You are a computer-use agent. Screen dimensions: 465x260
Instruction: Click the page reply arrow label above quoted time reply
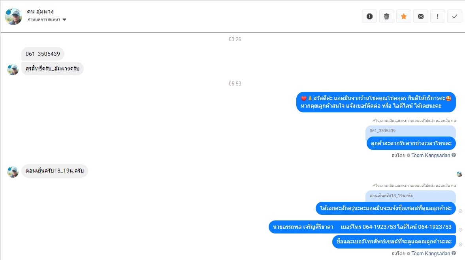(x=414, y=186)
